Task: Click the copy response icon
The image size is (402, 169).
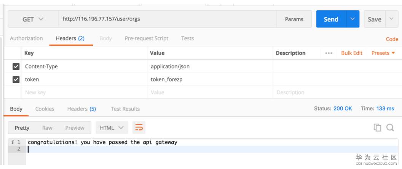Action: click(x=377, y=128)
